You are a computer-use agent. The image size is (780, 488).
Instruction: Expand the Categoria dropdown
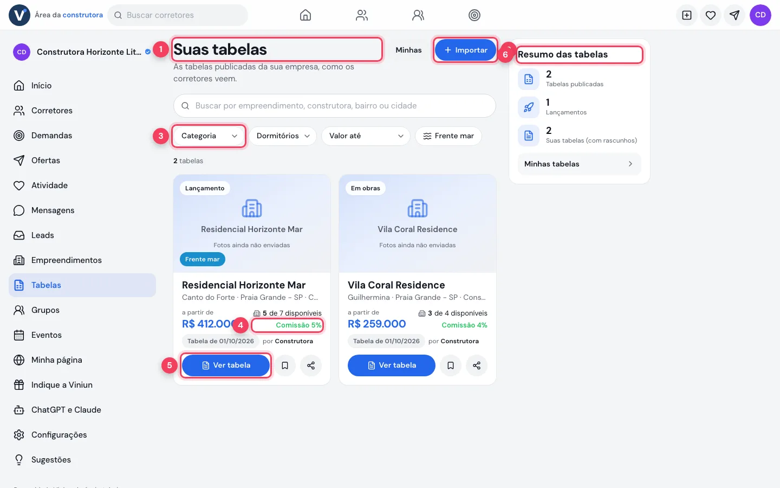209,136
